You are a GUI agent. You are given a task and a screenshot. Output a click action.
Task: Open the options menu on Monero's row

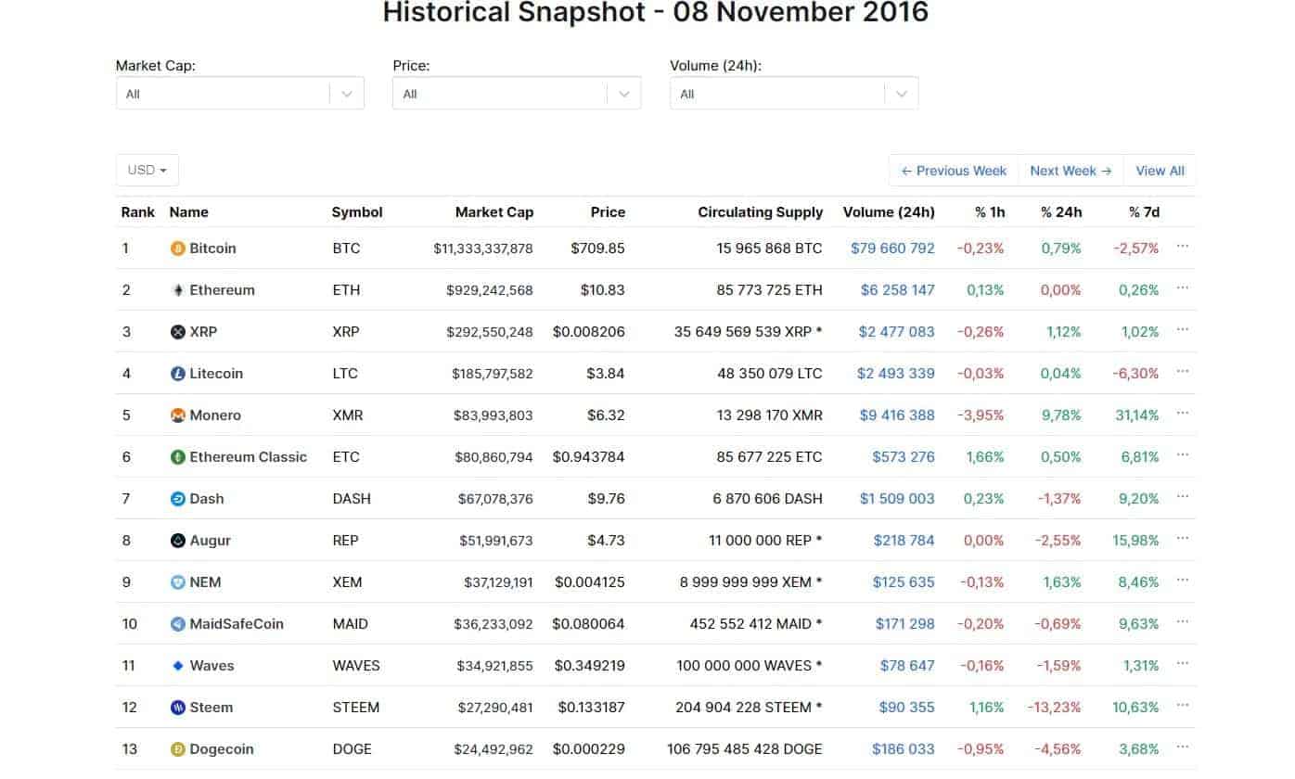pyautogui.click(x=1183, y=415)
